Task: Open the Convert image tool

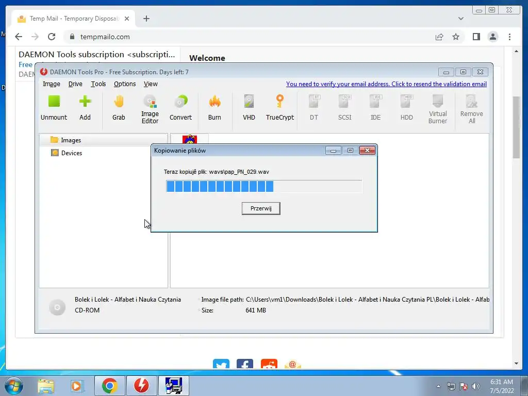Action: point(180,108)
